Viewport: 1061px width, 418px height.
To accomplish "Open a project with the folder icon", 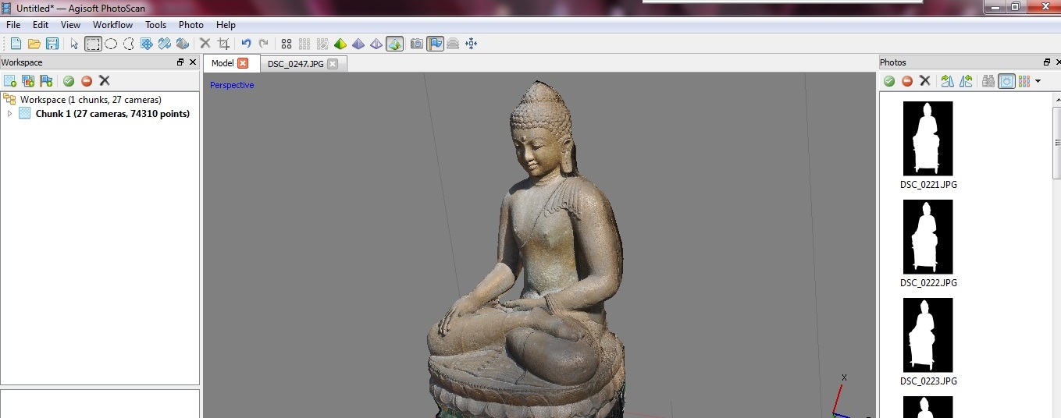I will pyautogui.click(x=34, y=44).
